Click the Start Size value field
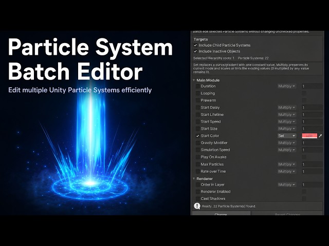Viewport: 329px width, 246px height. point(312,129)
